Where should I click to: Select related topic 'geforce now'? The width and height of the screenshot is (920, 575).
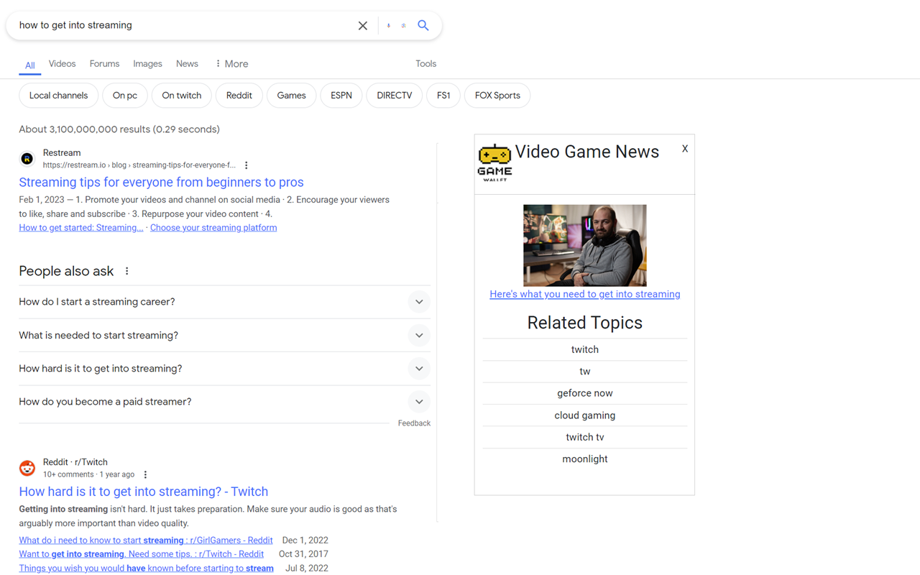(585, 393)
